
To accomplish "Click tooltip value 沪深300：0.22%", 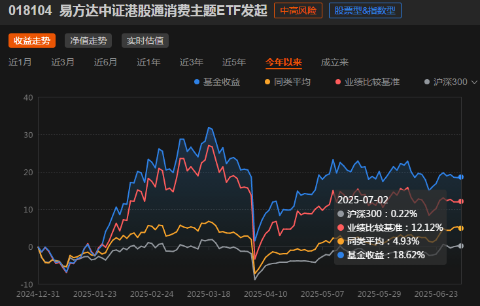I will [x=382, y=214].
